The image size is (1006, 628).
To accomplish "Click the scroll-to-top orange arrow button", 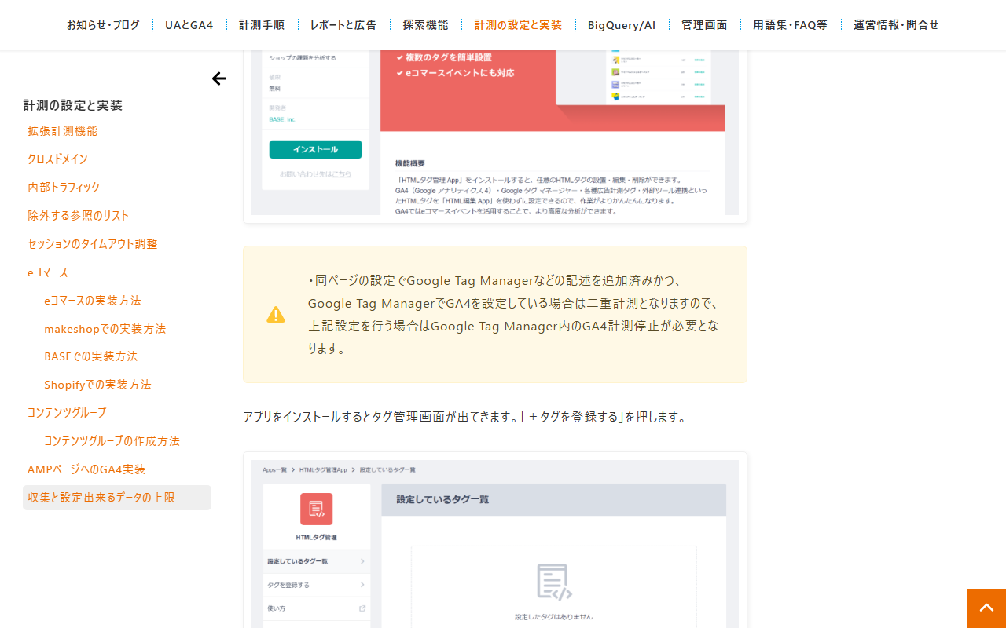I will pos(986,608).
